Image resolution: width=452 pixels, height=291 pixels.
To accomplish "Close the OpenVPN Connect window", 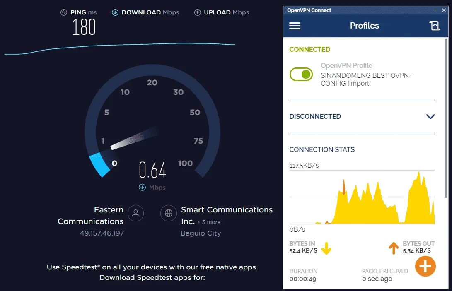I will tap(444, 10).
